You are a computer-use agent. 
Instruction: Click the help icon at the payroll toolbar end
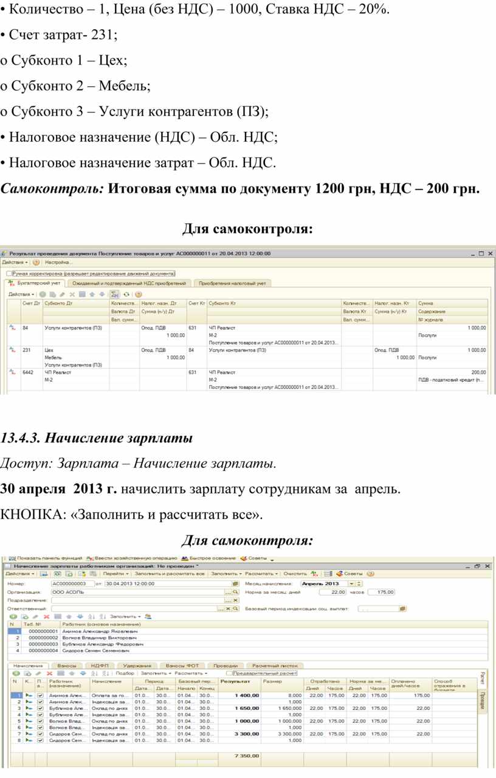click(x=370, y=574)
